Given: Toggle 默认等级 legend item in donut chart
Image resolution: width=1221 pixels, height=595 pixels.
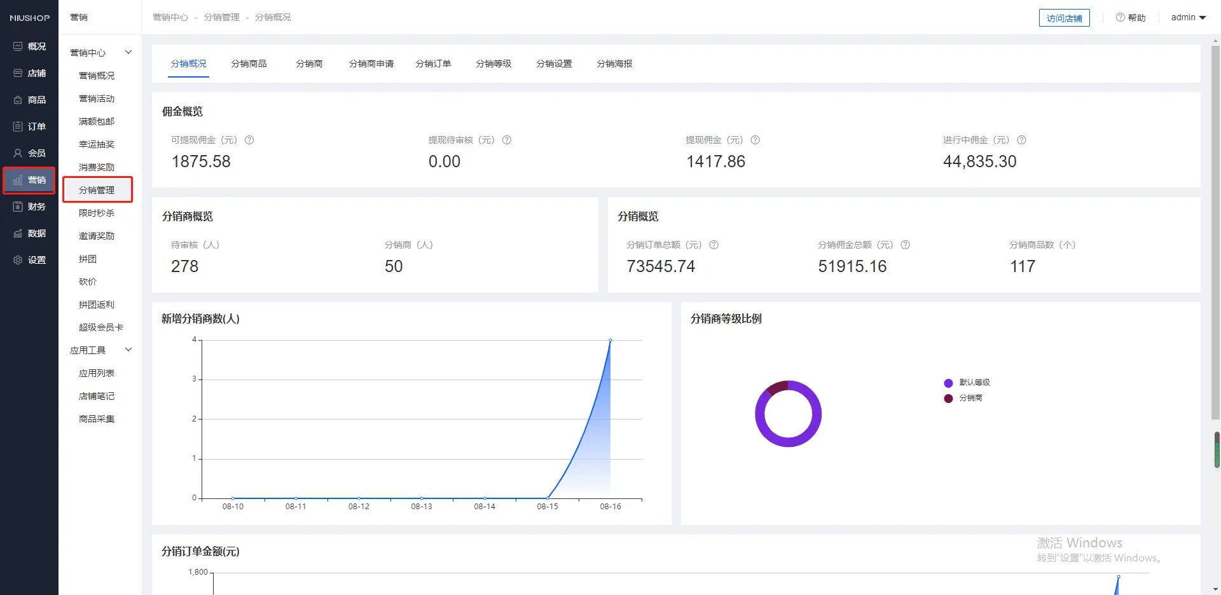Looking at the screenshot, I should pos(967,383).
